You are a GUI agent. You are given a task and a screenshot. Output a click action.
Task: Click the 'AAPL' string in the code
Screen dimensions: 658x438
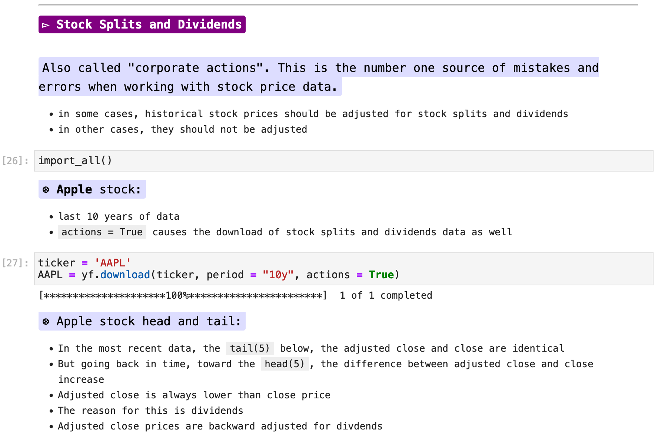(x=113, y=263)
